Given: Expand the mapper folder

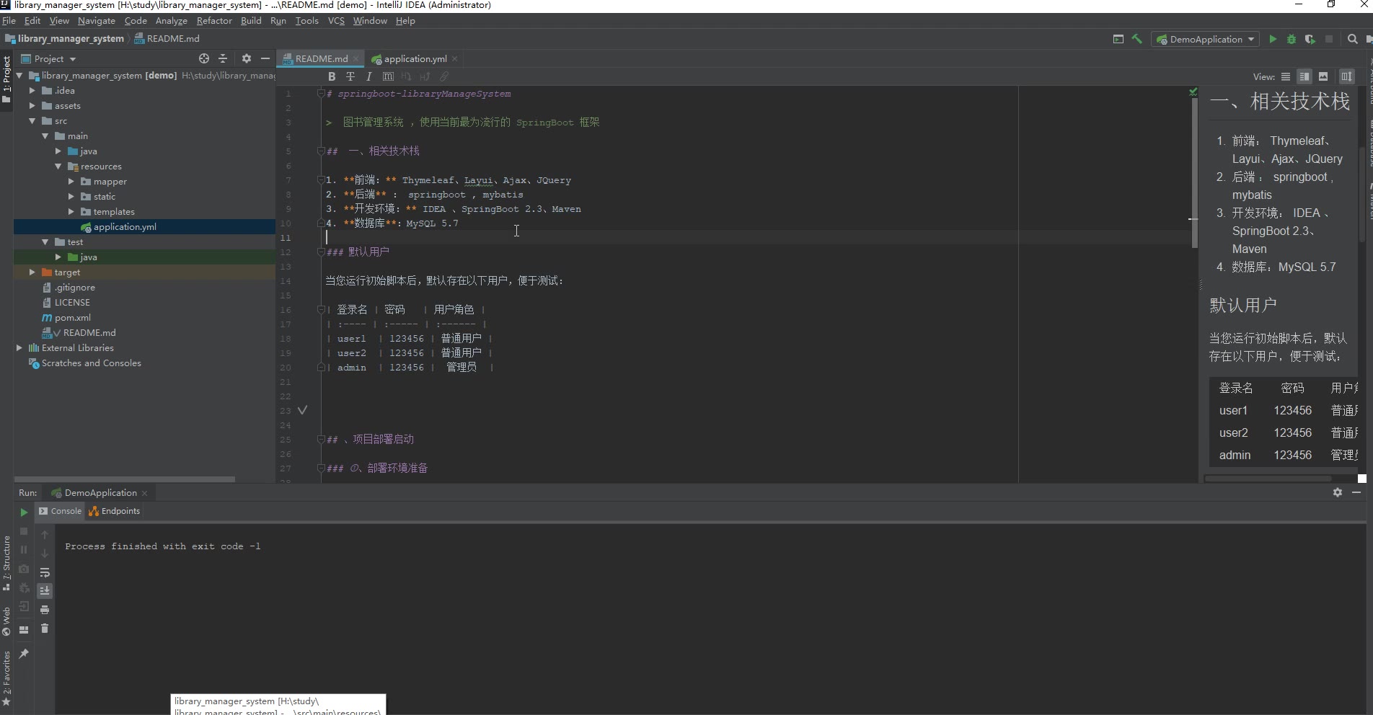Looking at the screenshot, I should 71,182.
